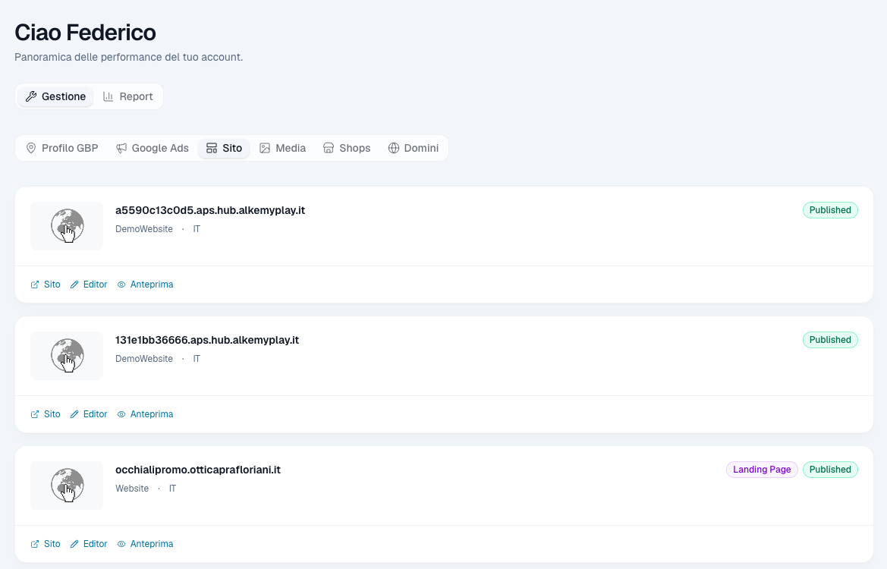
Task: Open Sito link for occhialipromo site
Action: click(46, 543)
